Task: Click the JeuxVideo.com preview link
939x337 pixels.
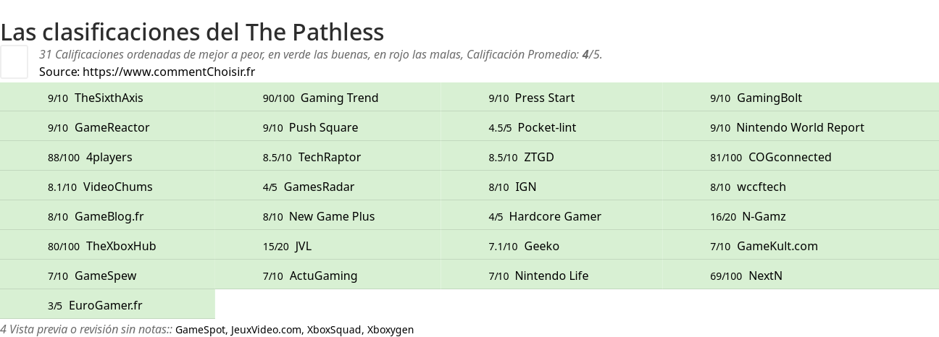Action: click(x=266, y=330)
